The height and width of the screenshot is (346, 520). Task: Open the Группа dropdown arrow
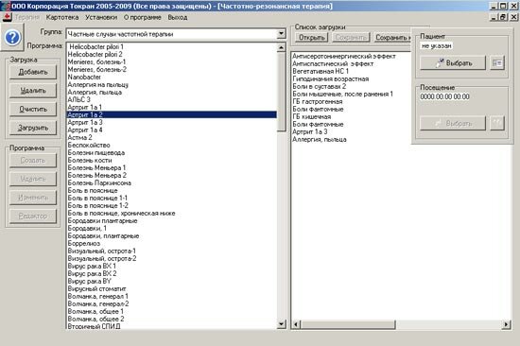(281, 33)
